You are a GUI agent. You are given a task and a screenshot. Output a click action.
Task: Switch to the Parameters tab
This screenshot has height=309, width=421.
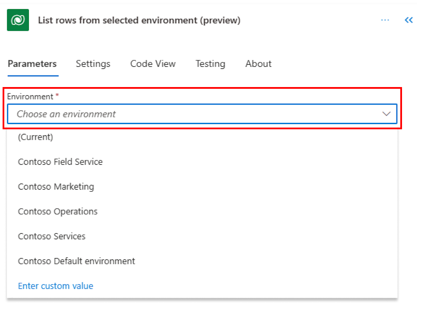pyautogui.click(x=32, y=64)
